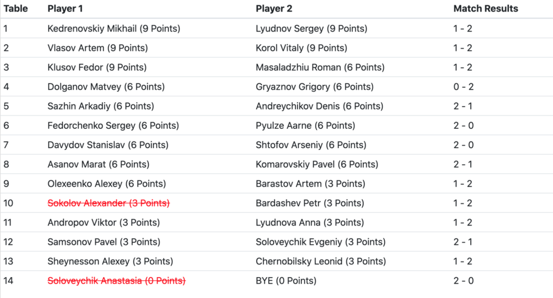The width and height of the screenshot is (553, 298).
Task: Open Korol Vitaly player entry
Action: tap(301, 48)
